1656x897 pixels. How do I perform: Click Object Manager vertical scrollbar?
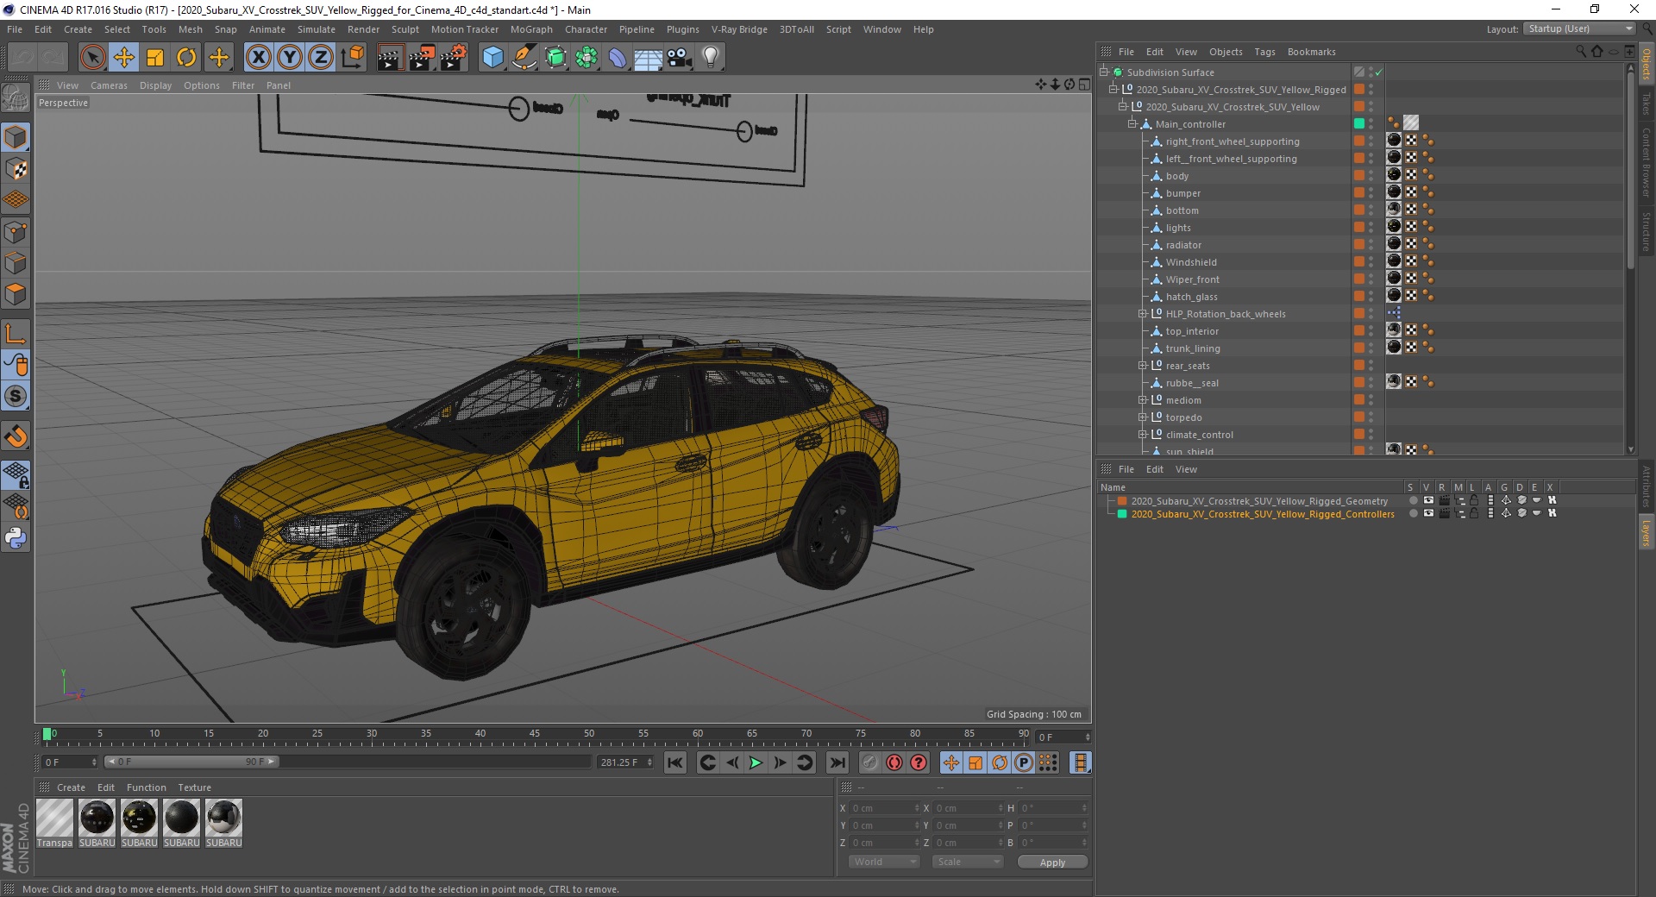point(1630,172)
